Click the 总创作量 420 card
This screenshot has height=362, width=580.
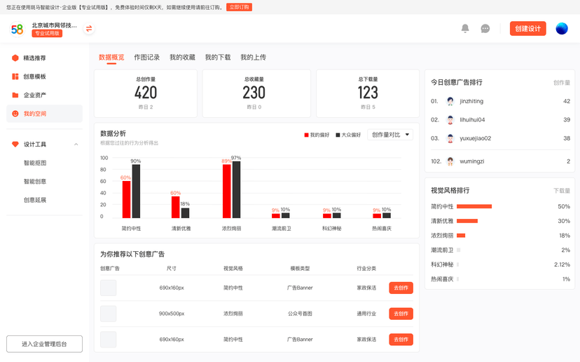click(x=146, y=93)
